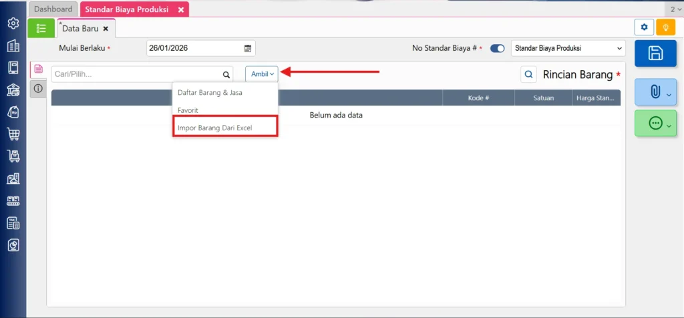Click the Harga Stan... column header
Viewport: 684px width, 318px height.
tap(596, 98)
